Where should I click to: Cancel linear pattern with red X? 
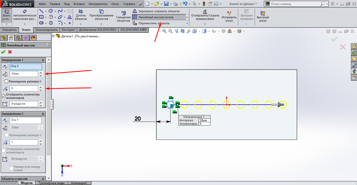tap(10, 52)
